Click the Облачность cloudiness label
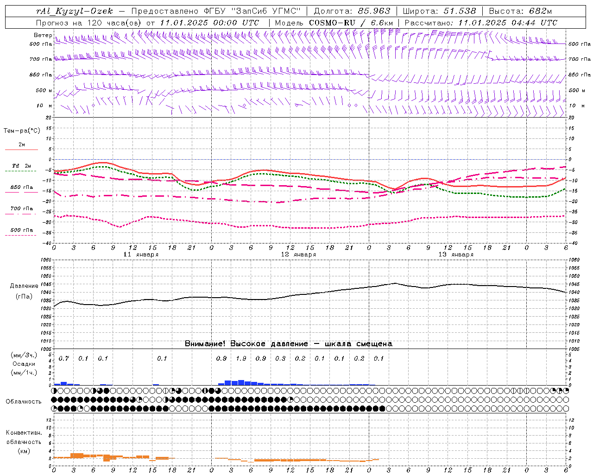 click(24, 402)
